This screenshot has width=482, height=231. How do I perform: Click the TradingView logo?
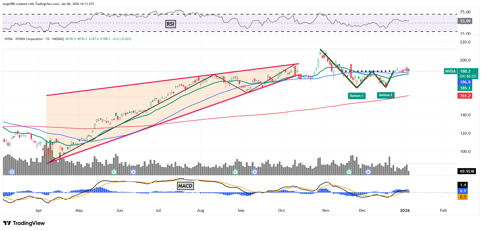(24, 223)
